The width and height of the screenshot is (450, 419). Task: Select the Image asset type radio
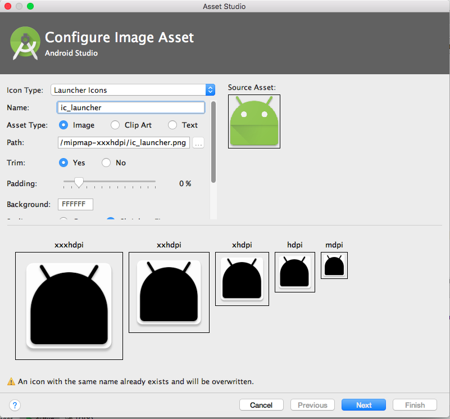pos(64,125)
